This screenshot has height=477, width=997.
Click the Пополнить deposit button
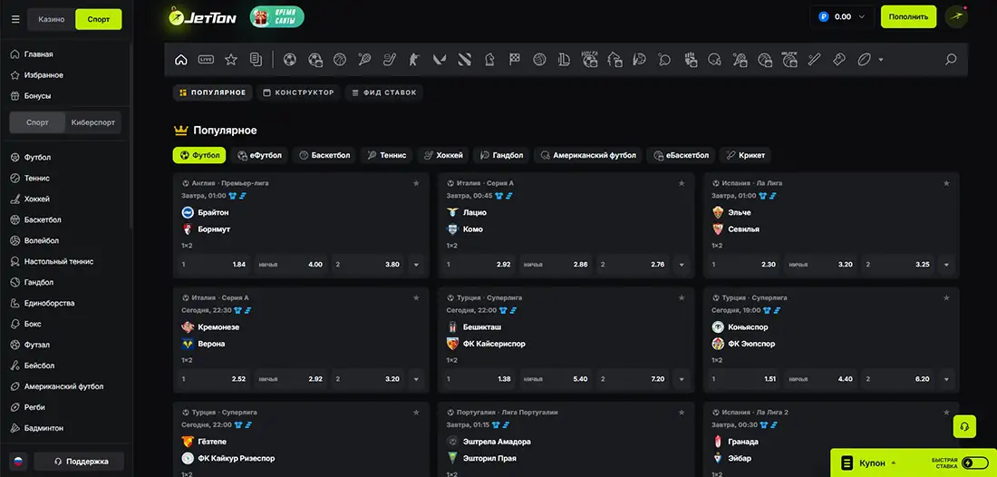(908, 16)
